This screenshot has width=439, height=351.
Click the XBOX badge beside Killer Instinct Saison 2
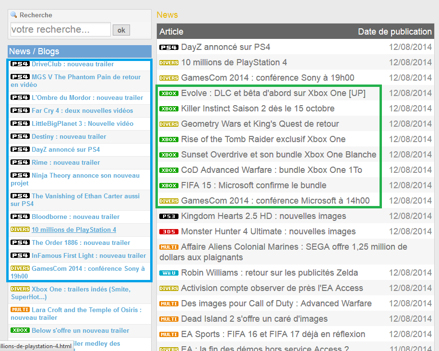tap(169, 109)
